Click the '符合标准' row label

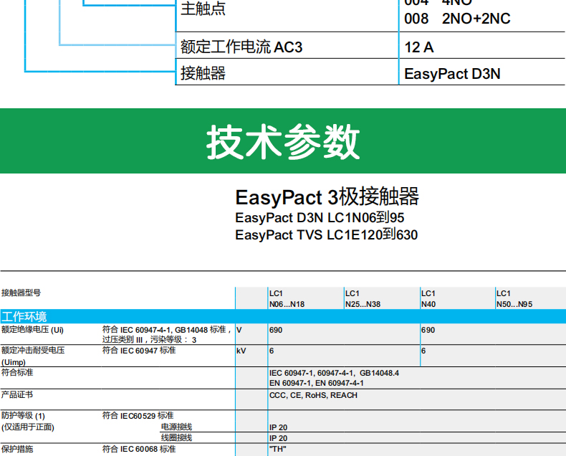pos(17,372)
